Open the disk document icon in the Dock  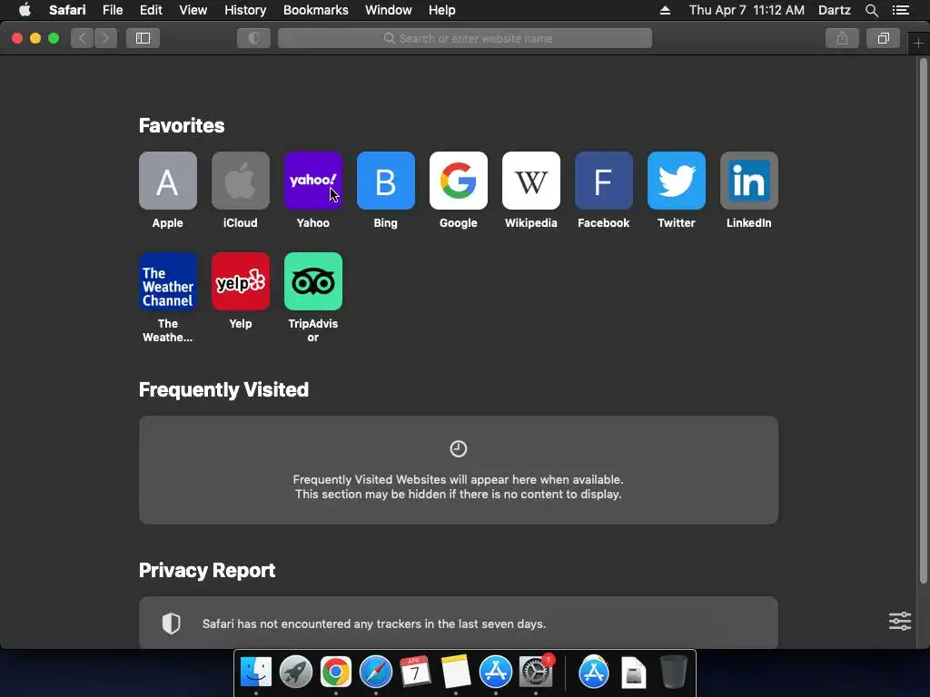click(633, 672)
